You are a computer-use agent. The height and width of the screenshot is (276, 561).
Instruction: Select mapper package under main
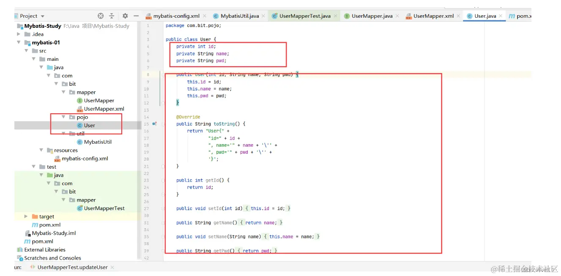tap(82, 92)
